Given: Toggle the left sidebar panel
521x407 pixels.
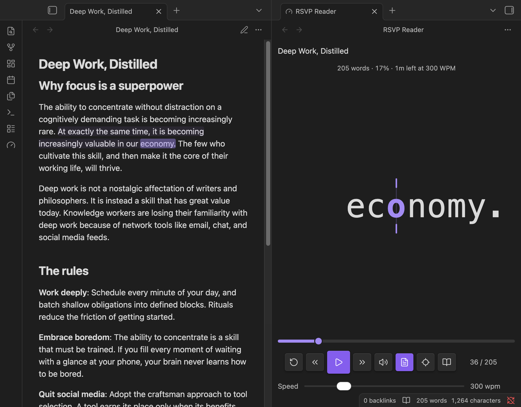Looking at the screenshot, I should pos(52,10).
